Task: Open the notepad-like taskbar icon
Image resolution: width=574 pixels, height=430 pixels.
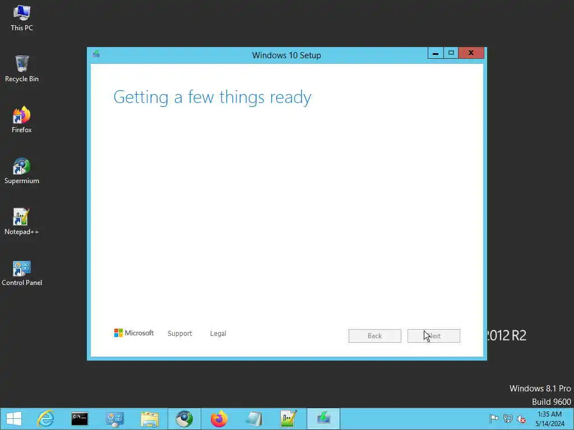Action: [254, 419]
